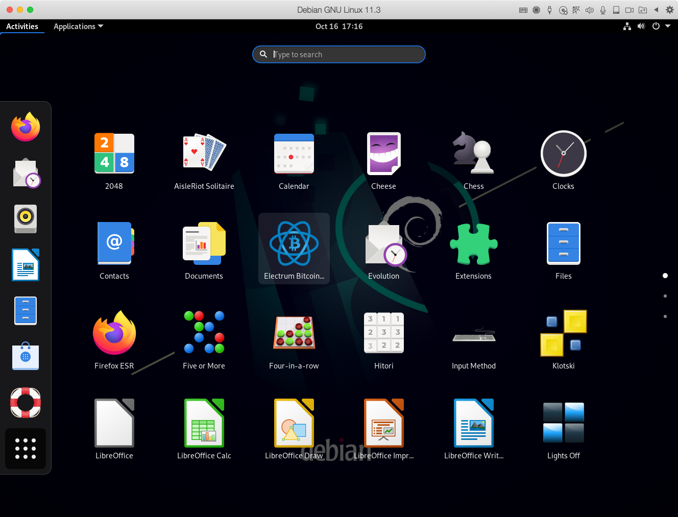This screenshot has height=517, width=678.
Task: Click the Activities button
Action: 22,27
